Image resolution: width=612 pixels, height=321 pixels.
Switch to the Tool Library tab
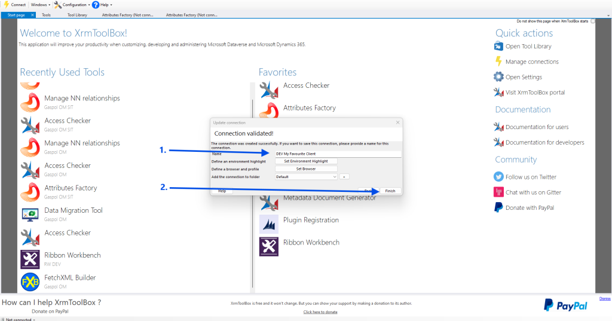pyautogui.click(x=77, y=15)
